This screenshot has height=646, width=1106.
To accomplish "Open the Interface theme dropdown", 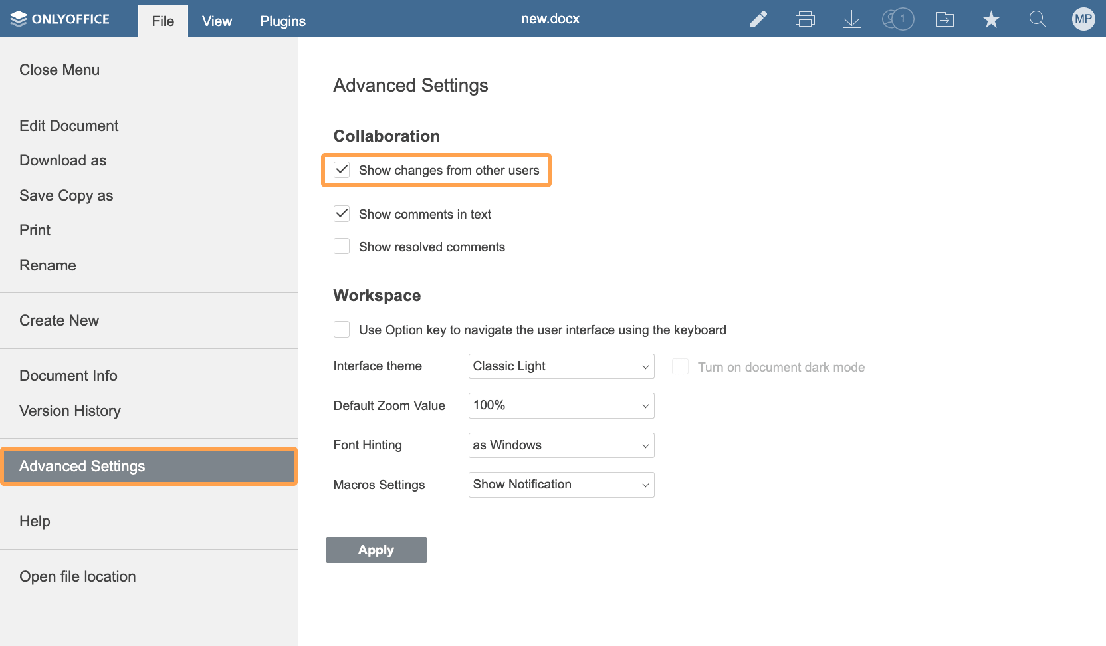I will 561,366.
